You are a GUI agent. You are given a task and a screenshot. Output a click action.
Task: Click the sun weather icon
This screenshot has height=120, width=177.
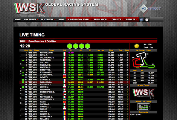coord(137,46)
